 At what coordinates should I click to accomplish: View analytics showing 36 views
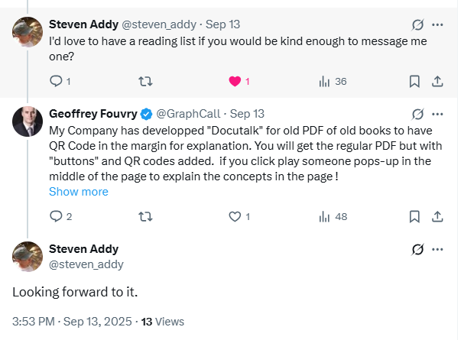pos(324,81)
